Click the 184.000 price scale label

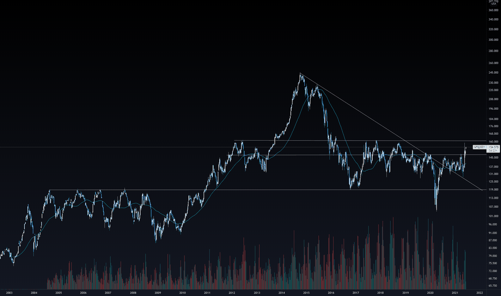pos(493,119)
